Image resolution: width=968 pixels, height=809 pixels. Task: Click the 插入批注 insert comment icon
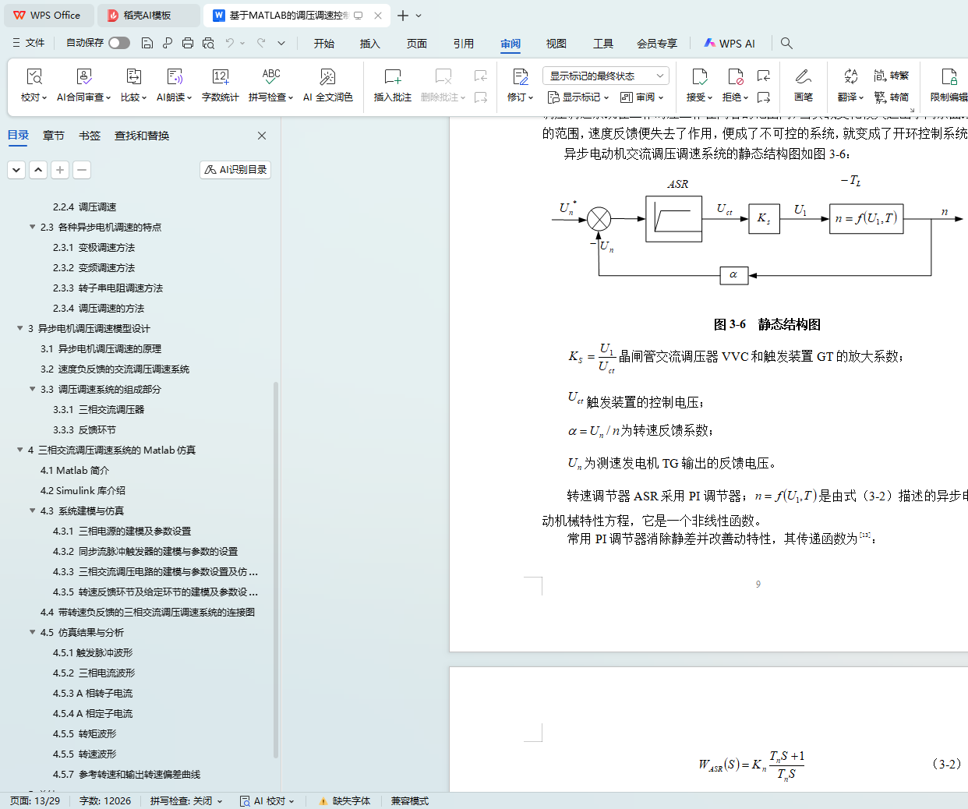392,77
